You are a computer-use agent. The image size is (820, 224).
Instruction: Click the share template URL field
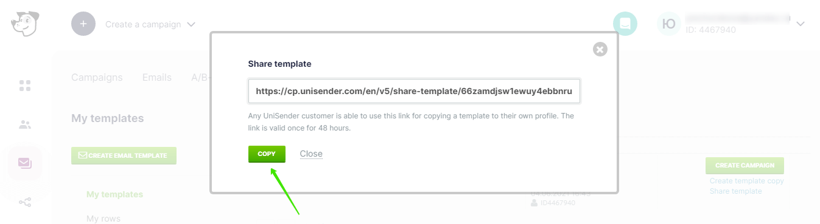[x=414, y=91]
